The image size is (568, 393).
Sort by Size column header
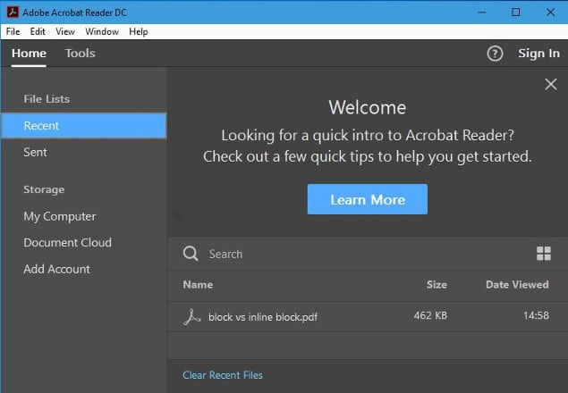tap(437, 284)
